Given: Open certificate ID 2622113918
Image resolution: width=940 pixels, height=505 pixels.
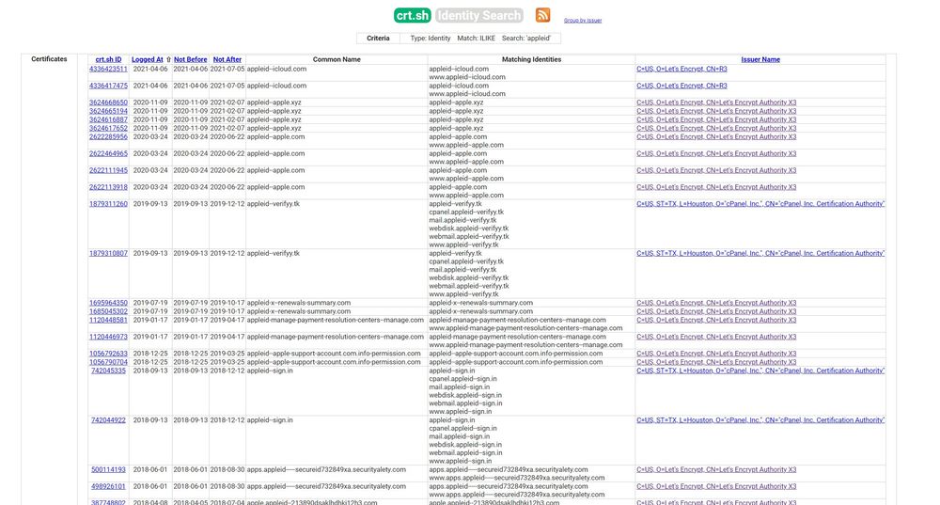Looking at the screenshot, I should (108, 187).
